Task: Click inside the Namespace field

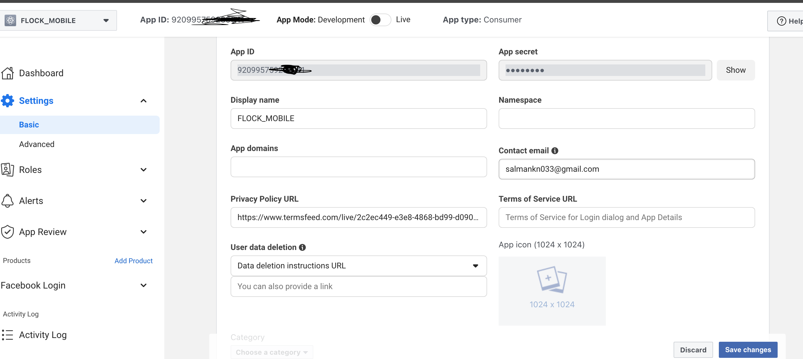Action: point(626,119)
